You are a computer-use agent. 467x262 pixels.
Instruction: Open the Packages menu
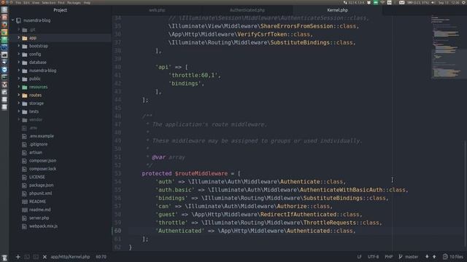74,2
